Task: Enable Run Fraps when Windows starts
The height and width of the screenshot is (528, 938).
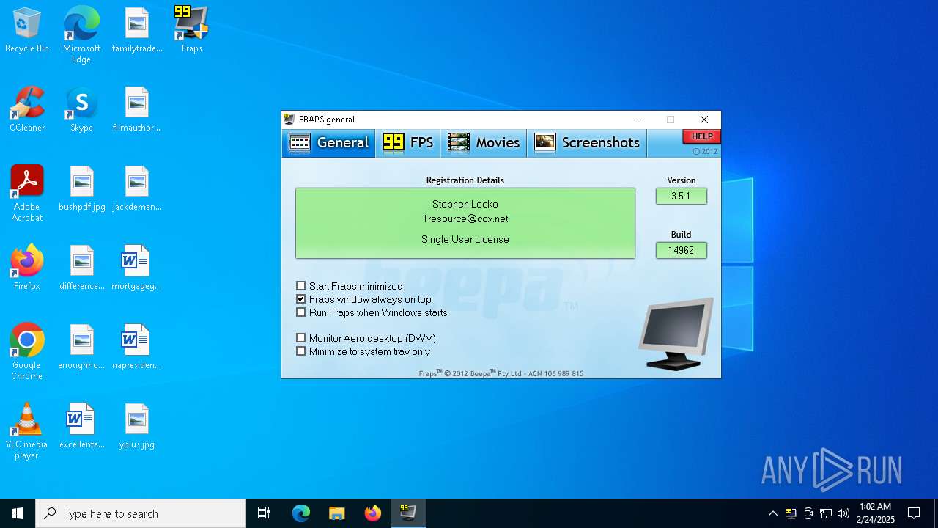Action: click(300, 312)
